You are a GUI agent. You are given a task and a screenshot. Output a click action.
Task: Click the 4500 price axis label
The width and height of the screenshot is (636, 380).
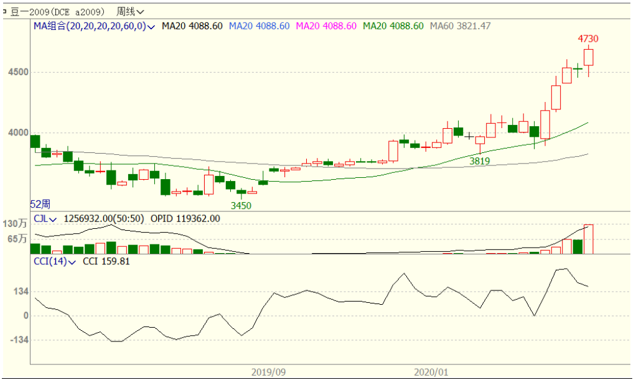18,72
